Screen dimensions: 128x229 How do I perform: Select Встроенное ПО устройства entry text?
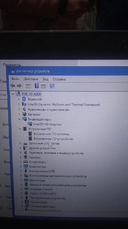coord(53,139)
